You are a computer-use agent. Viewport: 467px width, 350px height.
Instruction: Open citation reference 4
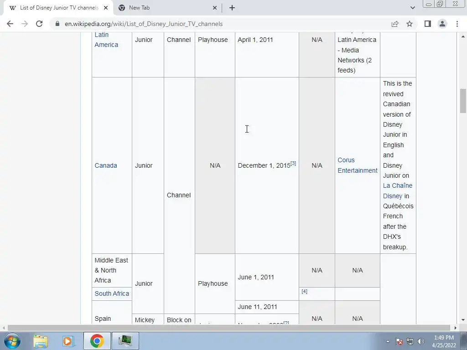(x=304, y=291)
